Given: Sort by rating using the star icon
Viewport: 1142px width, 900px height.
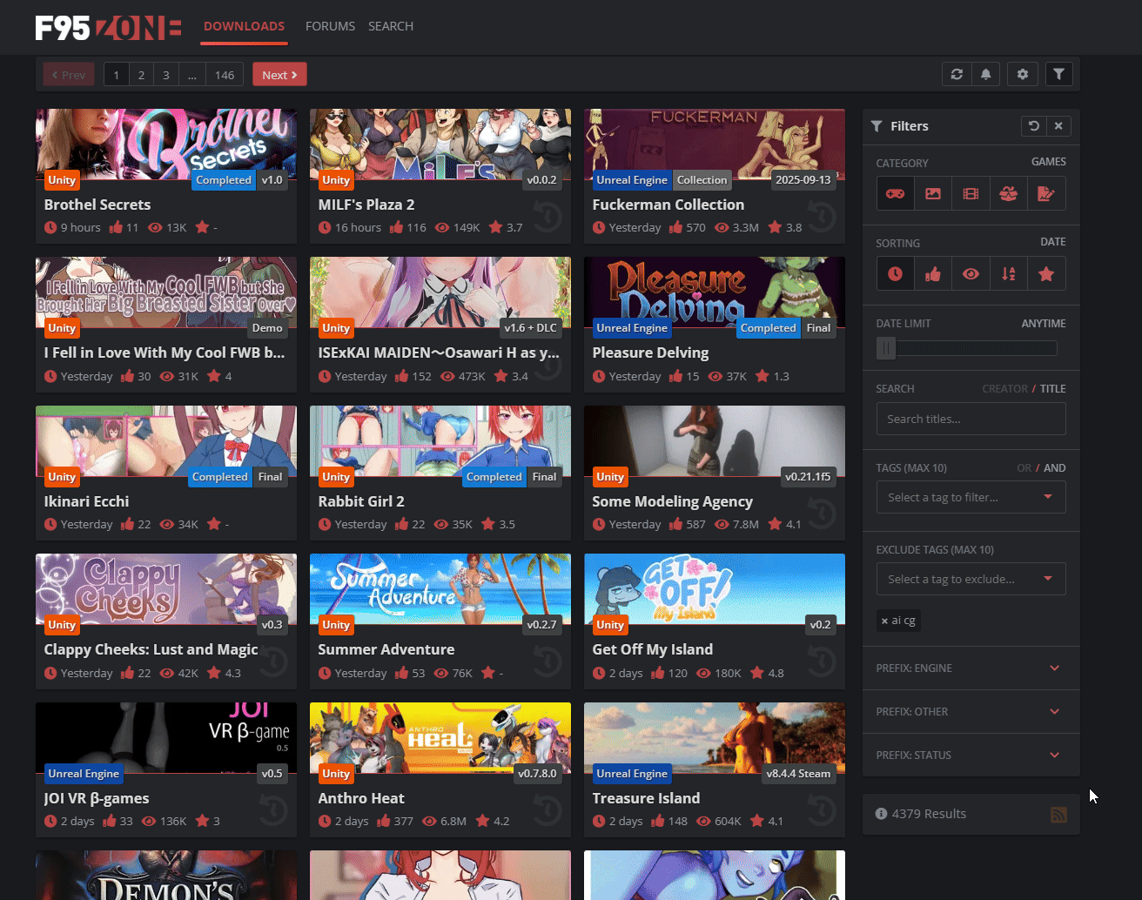Looking at the screenshot, I should pos(1046,274).
